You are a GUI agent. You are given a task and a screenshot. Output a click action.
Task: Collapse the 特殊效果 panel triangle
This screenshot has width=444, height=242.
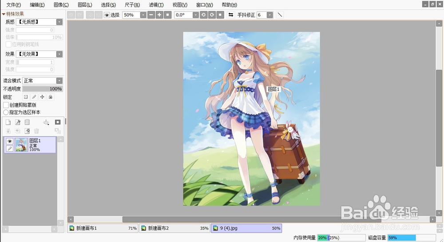pyautogui.click(x=4, y=14)
